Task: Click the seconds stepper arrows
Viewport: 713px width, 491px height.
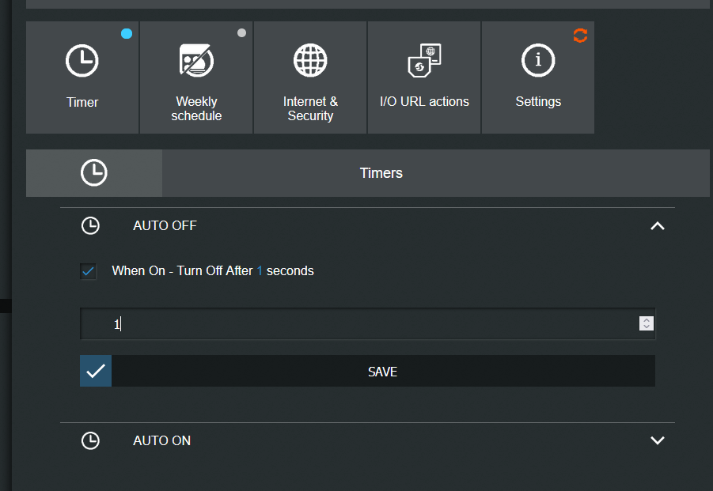Action: click(647, 323)
